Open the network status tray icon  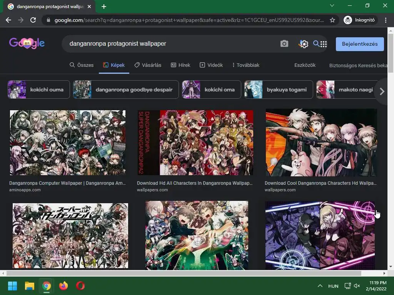tap(347, 286)
